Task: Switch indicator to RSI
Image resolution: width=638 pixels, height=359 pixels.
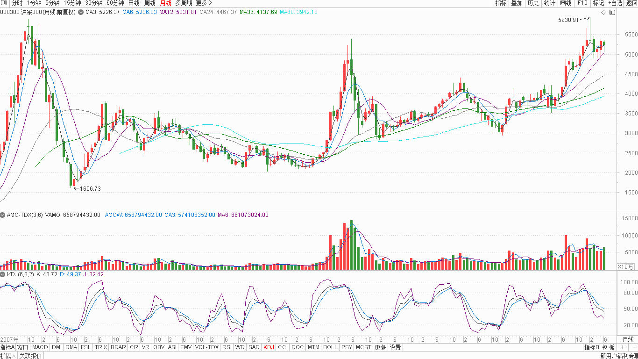Action: click(x=227, y=347)
